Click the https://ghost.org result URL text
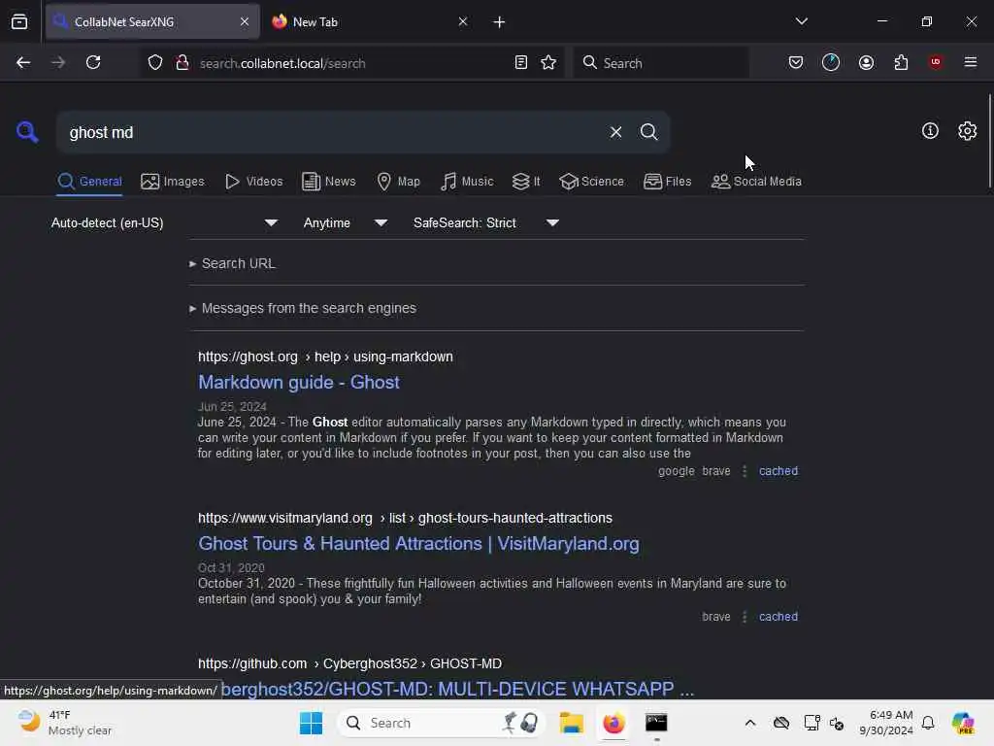Screen dimensions: 994x746 [x=248, y=356]
